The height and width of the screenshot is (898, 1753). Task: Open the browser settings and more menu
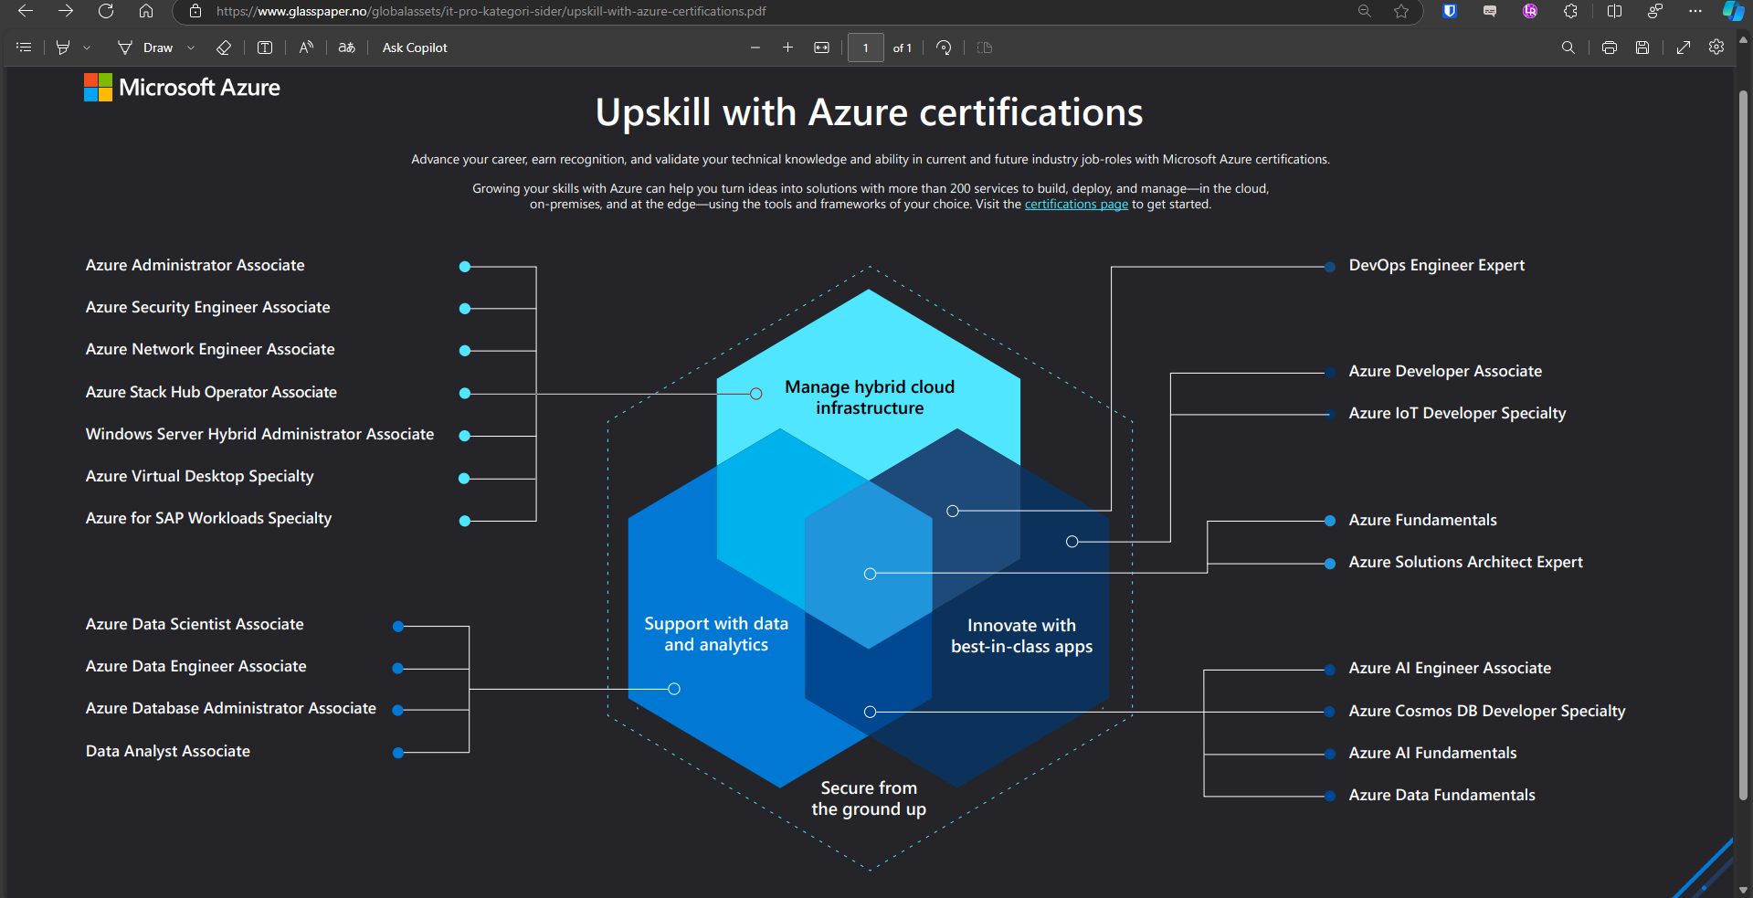[x=1695, y=11]
